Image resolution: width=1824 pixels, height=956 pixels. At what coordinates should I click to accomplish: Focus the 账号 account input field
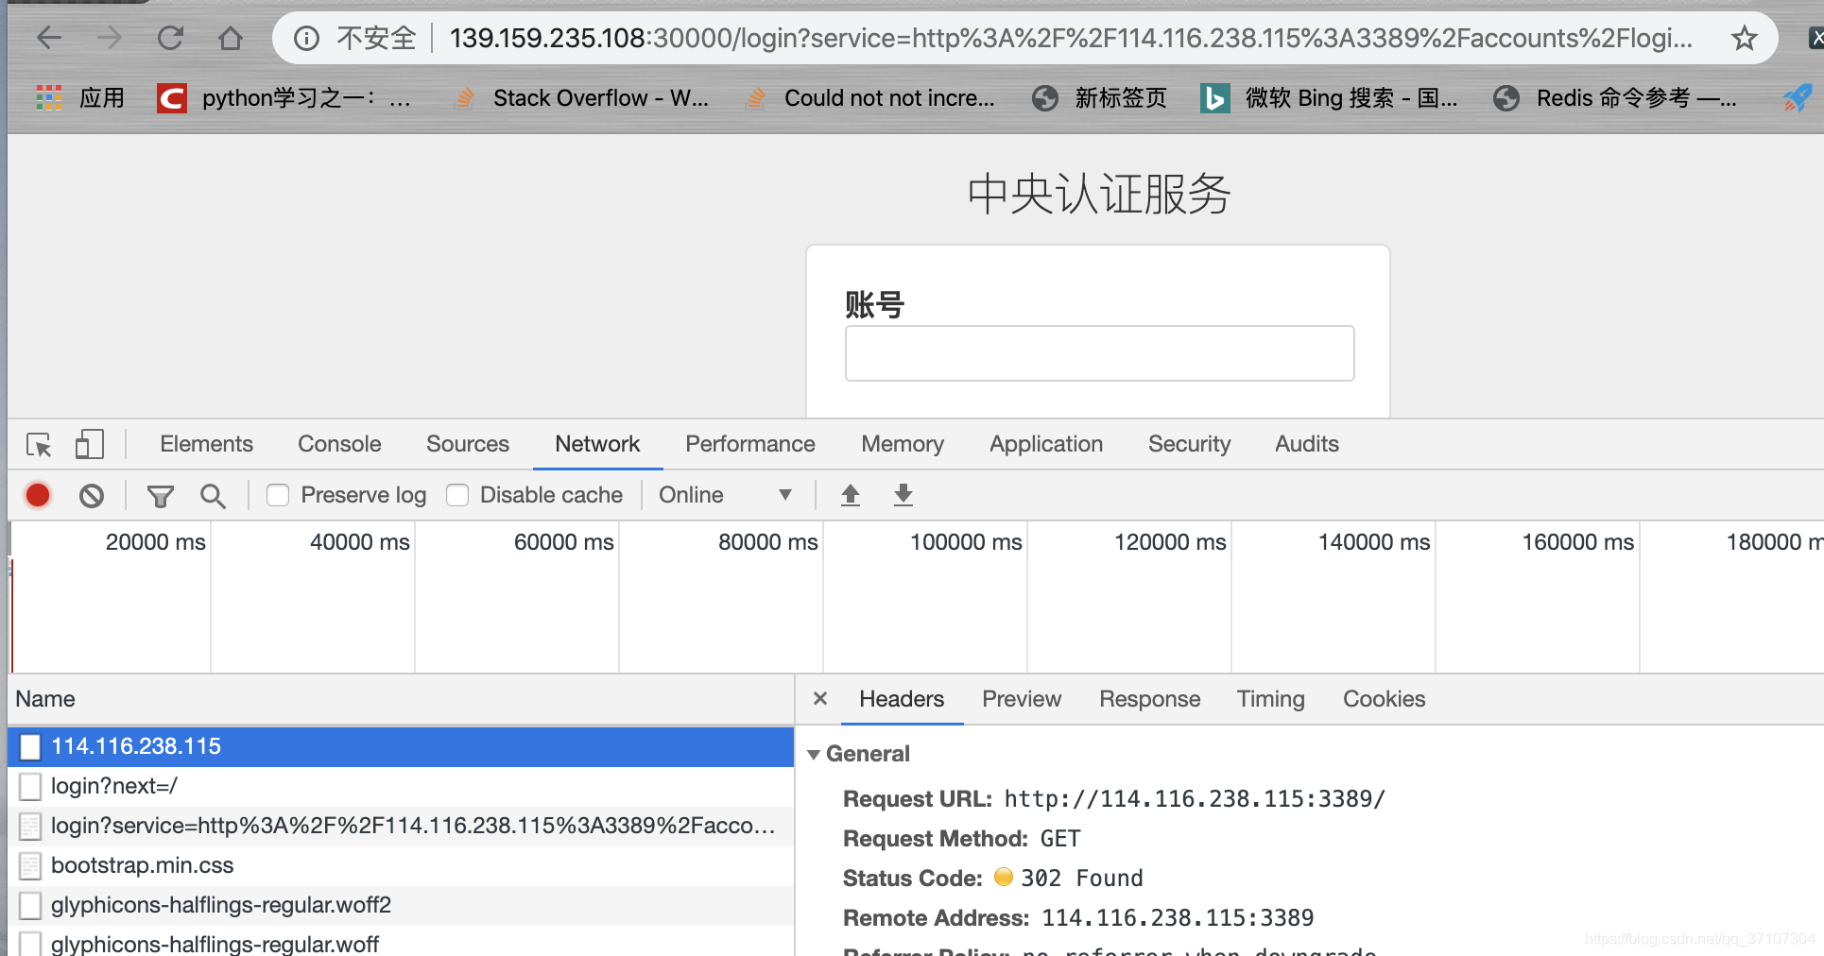pyautogui.click(x=1099, y=353)
